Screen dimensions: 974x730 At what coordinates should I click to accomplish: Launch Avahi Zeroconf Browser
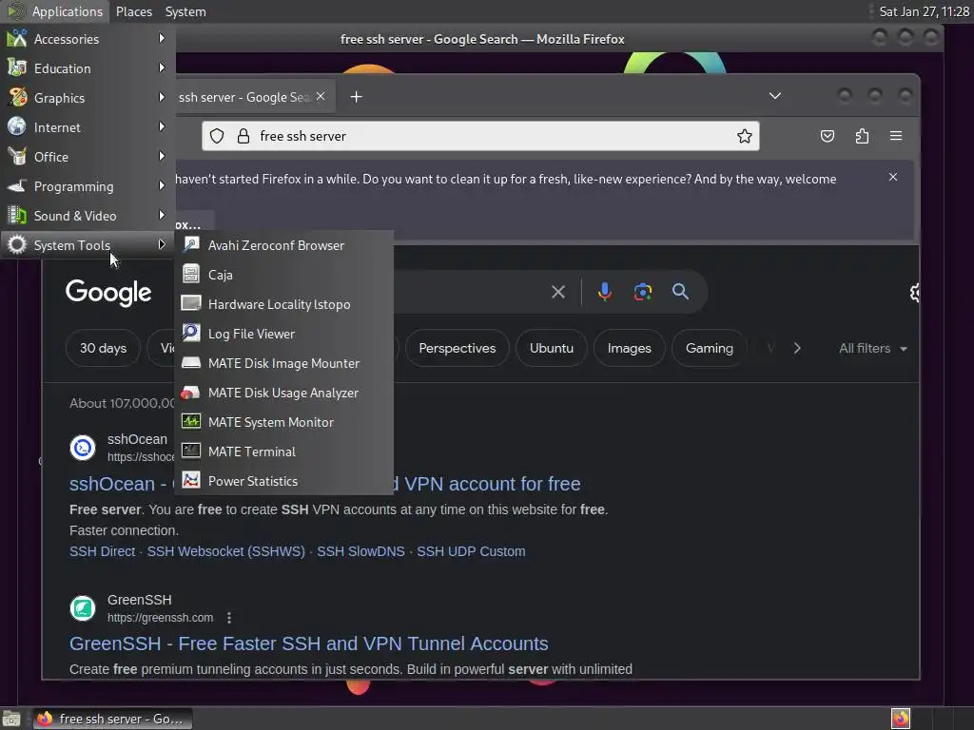coord(283,245)
